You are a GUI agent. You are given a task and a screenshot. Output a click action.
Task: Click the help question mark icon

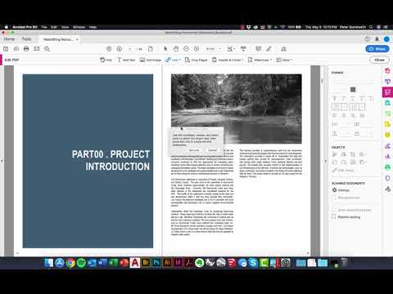click(x=368, y=39)
